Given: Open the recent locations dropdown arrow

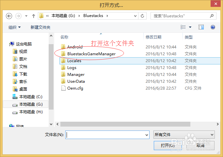Looking at the screenshot, I should coord(26,16).
